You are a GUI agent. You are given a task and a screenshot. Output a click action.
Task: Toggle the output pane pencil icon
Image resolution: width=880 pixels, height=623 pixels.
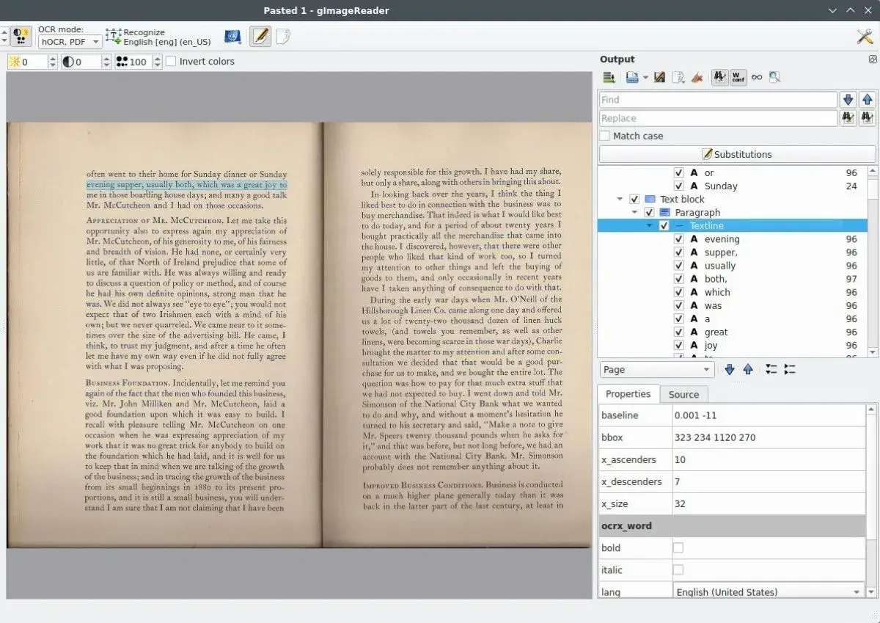(260, 37)
